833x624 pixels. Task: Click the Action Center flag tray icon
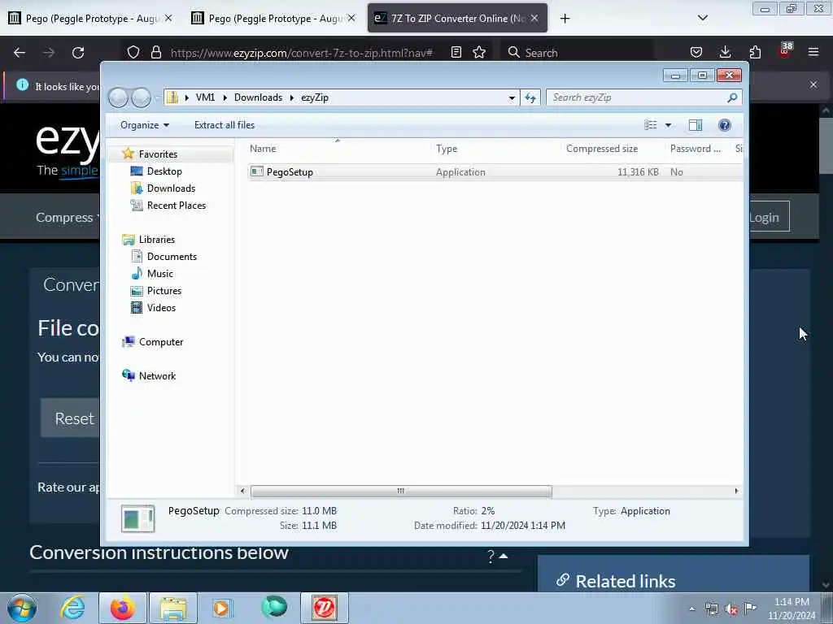pyautogui.click(x=750, y=608)
